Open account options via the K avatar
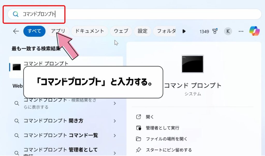The height and width of the screenshot is (156, 265). pos(228,31)
